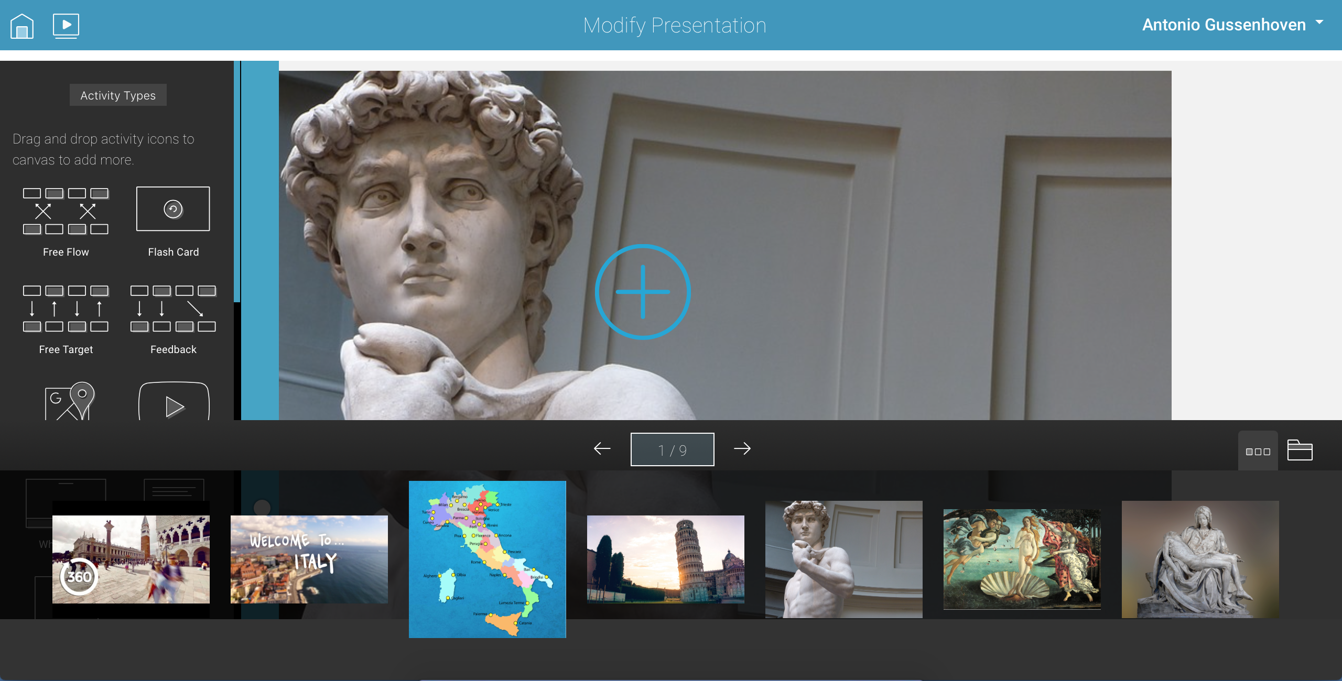This screenshot has width=1342, height=681.
Task: Select the Welcome To Italy slide thumbnail
Action: (309, 559)
